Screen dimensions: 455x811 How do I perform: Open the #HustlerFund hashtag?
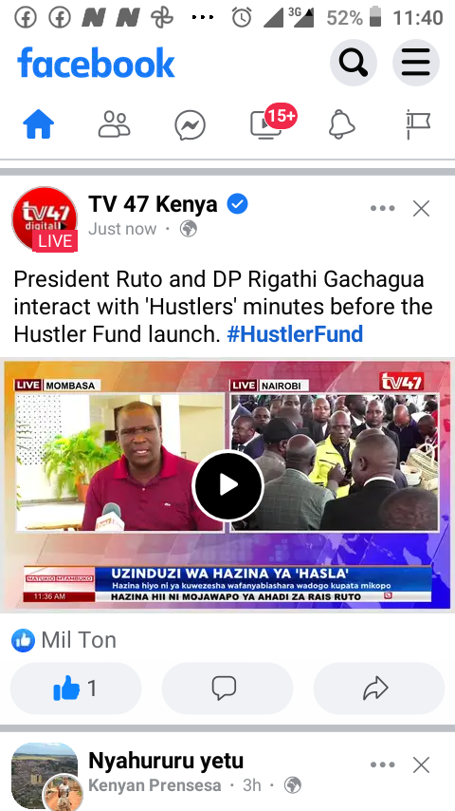[x=295, y=334]
